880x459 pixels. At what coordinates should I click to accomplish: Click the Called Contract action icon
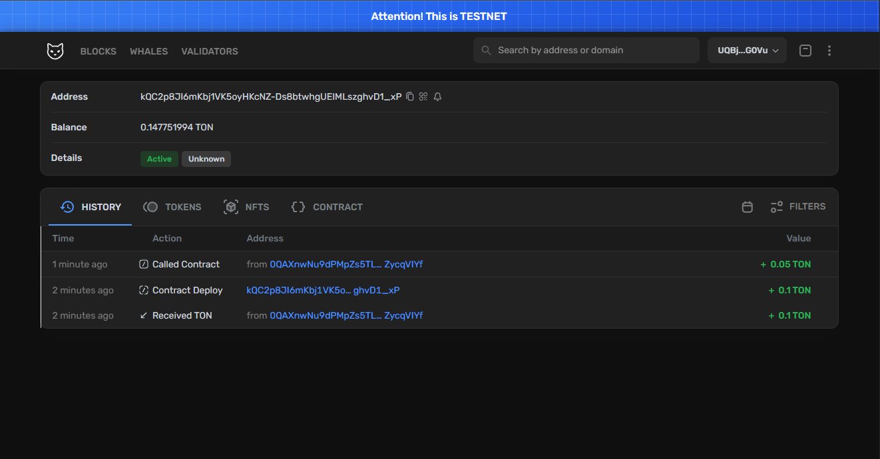(x=144, y=264)
